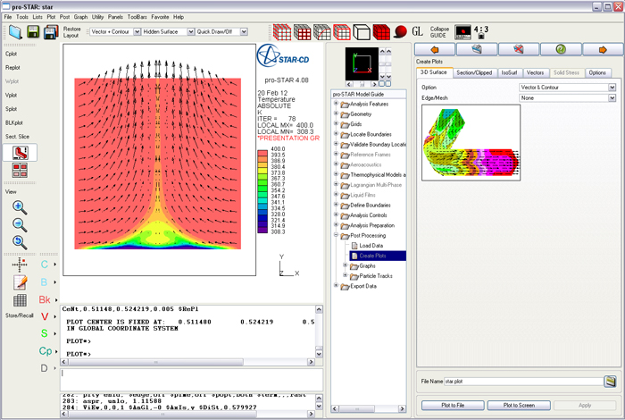Click the green save floppy icon
This screenshot has height=420, width=625.
pyautogui.click(x=34, y=32)
